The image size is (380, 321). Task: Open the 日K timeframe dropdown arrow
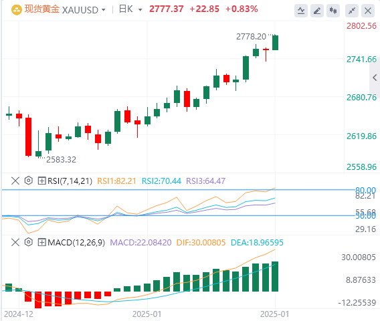click(x=140, y=10)
